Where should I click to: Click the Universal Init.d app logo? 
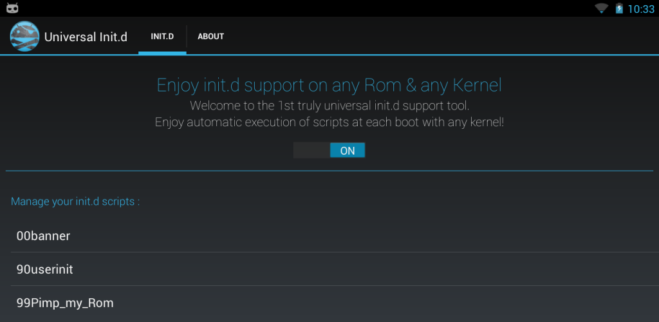24,37
